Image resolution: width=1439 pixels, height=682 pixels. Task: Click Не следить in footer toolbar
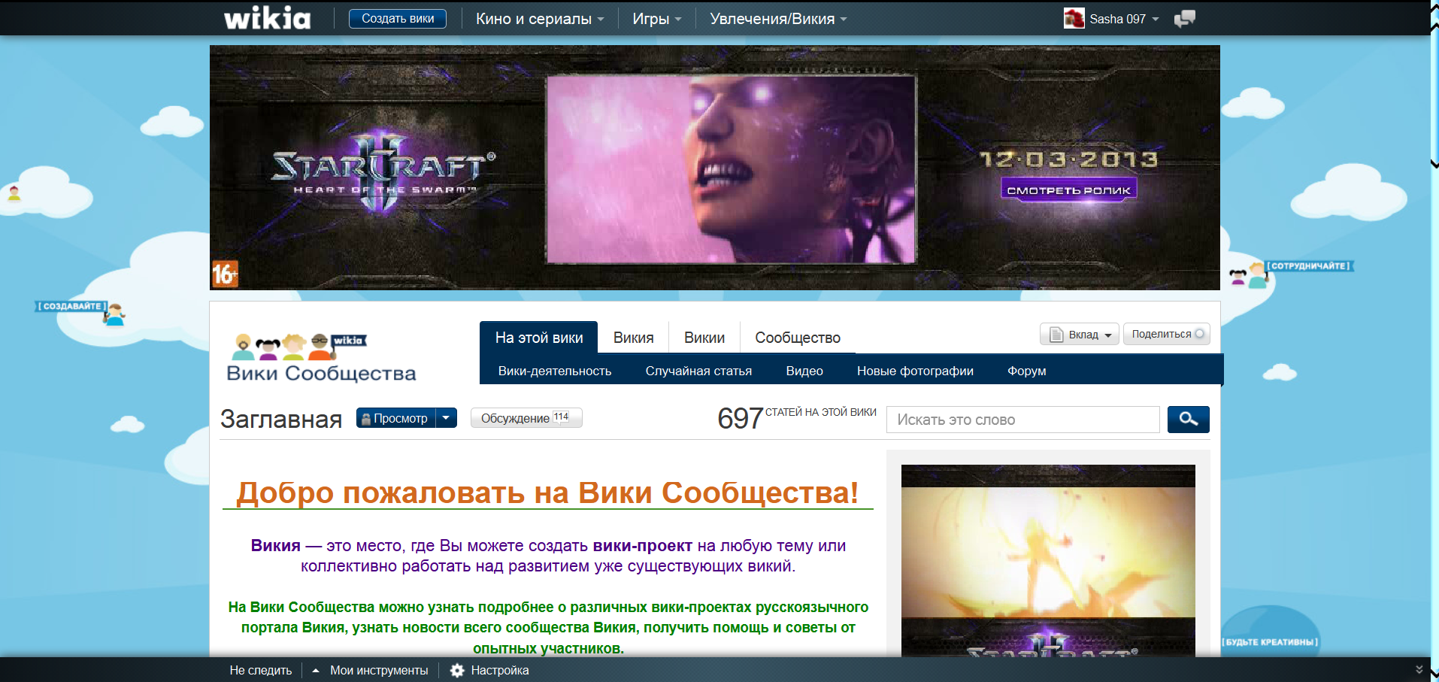coord(260,670)
